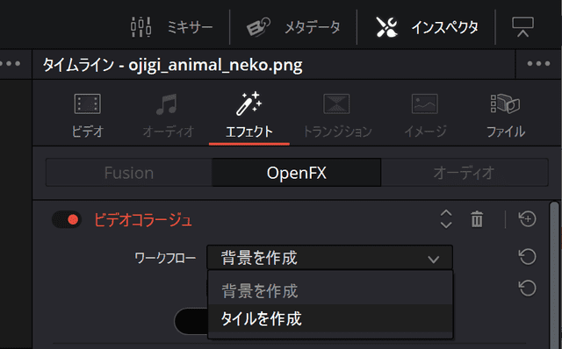Open the メタデータ metadata panel
Viewport: 562px width, 349px height.
(x=293, y=27)
